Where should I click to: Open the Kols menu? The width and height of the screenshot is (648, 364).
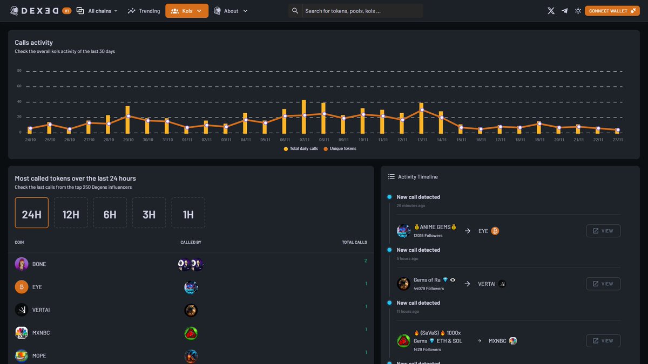[187, 11]
